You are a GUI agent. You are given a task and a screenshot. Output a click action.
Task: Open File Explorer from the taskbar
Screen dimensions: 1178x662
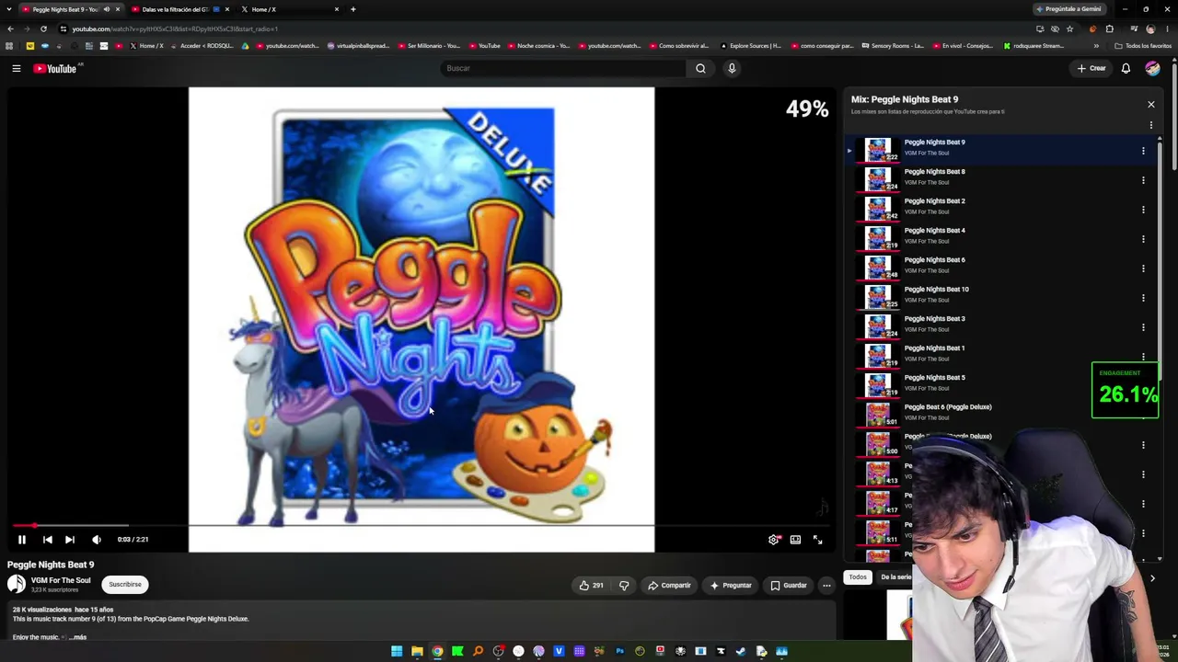[x=417, y=651]
